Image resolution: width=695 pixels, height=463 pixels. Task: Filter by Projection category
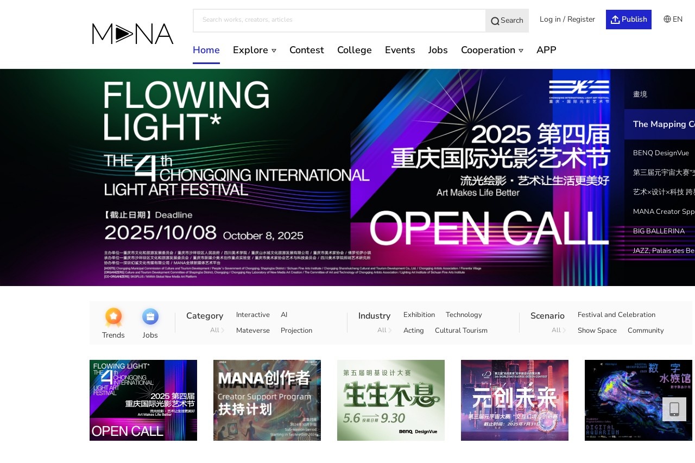[296, 331]
